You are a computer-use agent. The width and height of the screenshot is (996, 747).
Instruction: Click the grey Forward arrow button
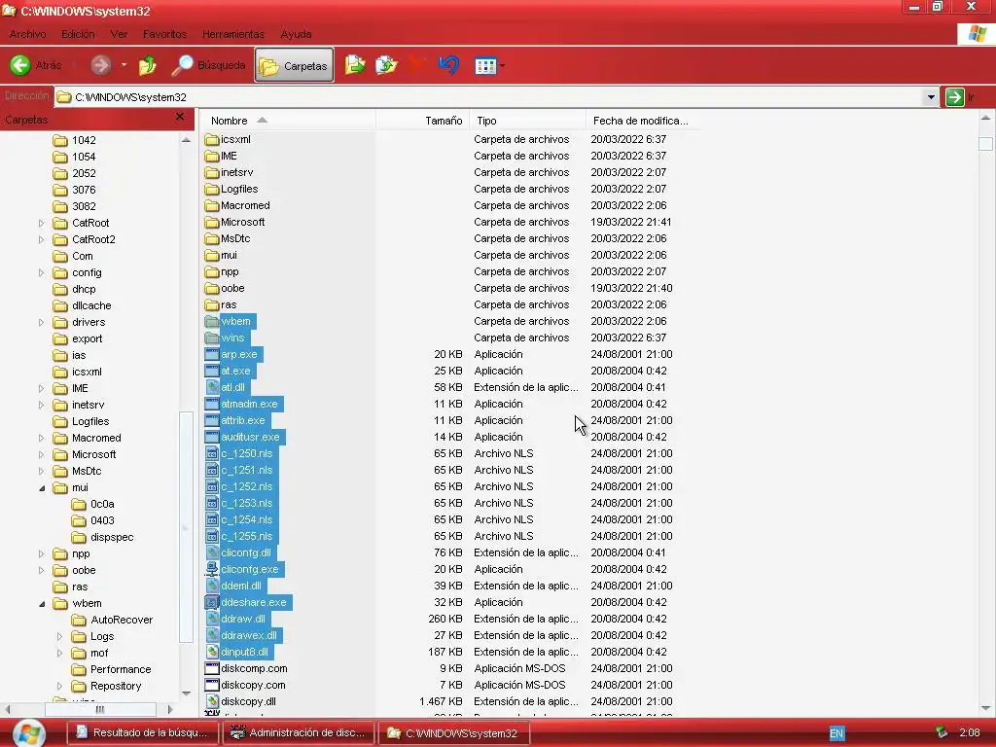[100, 65]
